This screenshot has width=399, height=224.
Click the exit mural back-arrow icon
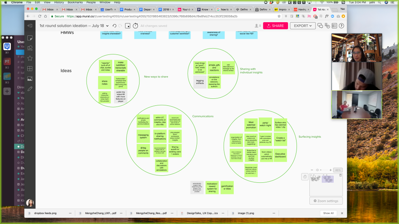(30, 26)
